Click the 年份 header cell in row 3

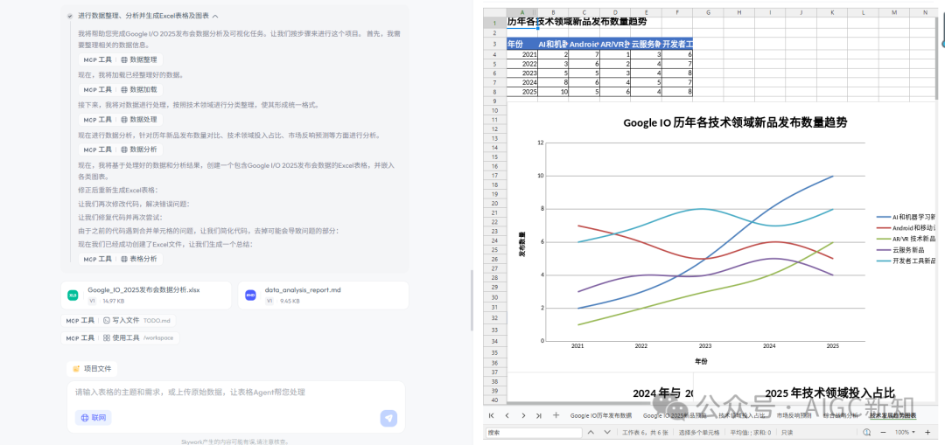tap(521, 44)
